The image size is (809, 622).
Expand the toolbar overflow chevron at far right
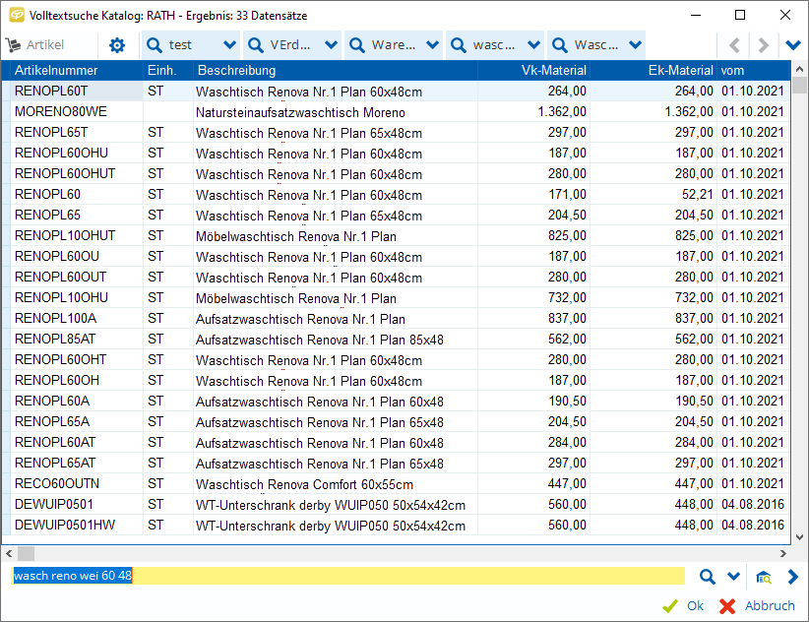[x=793, y=45]
